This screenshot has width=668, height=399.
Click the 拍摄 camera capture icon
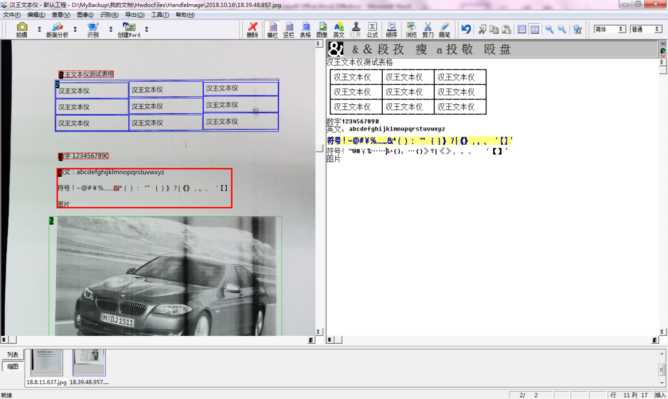tap(22, 30)
